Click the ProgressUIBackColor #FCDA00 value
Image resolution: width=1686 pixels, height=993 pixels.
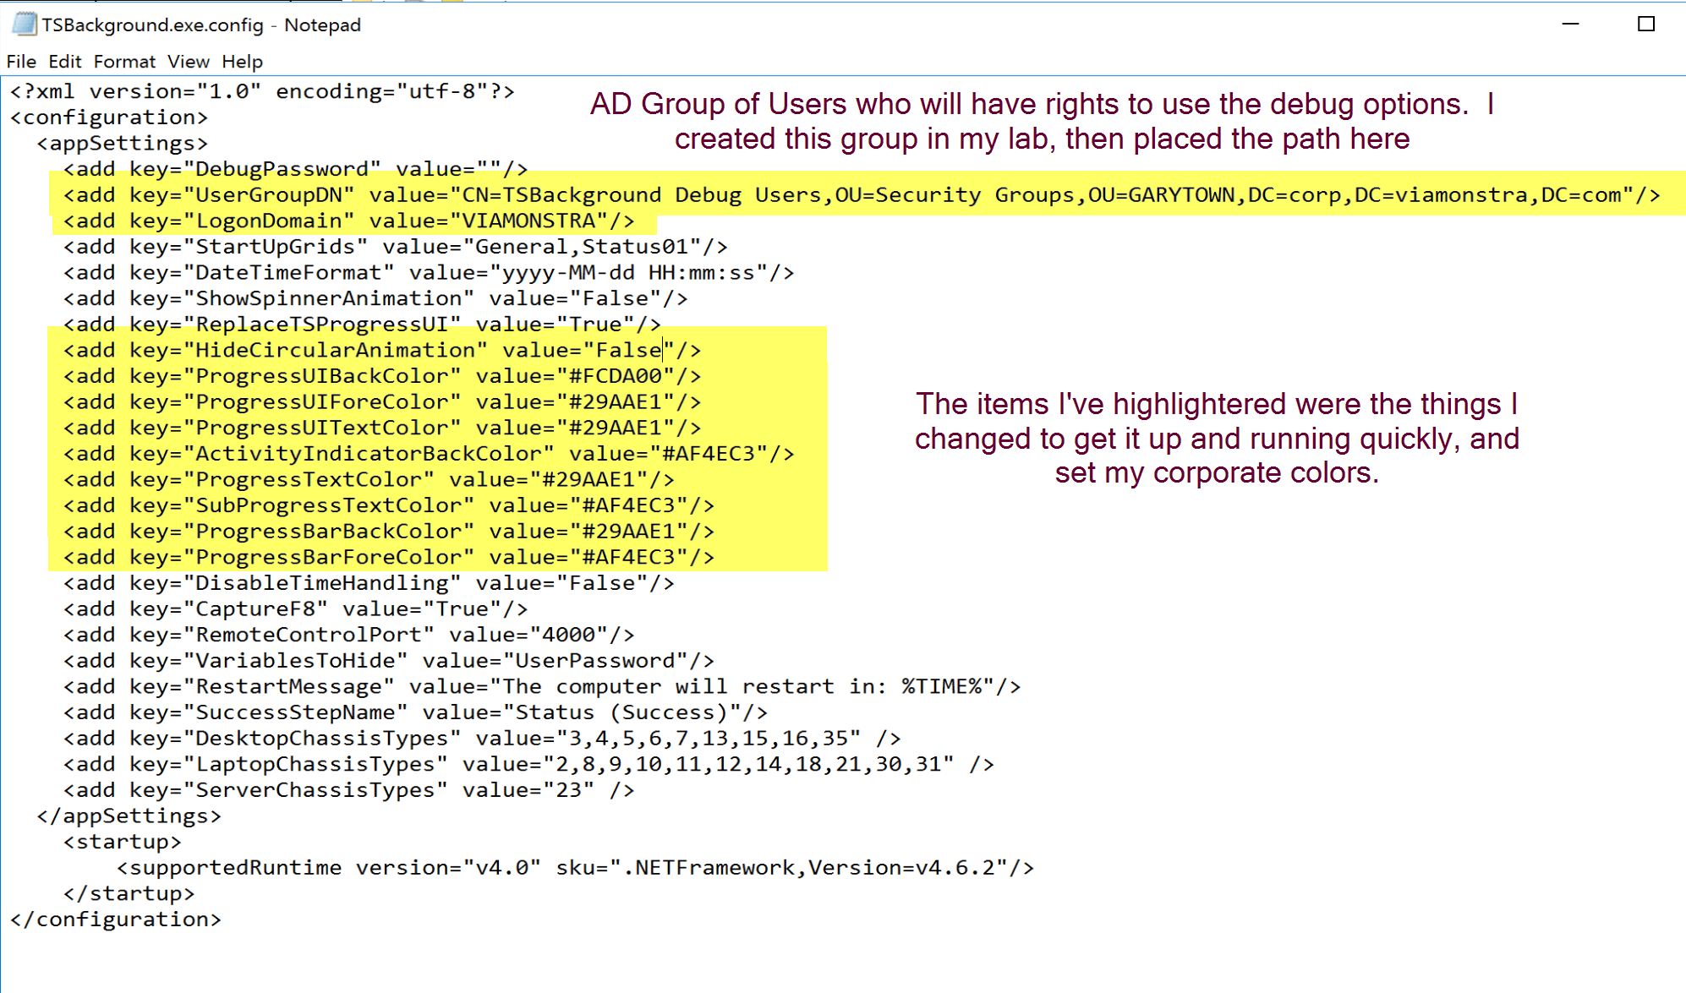coord(615,376)
